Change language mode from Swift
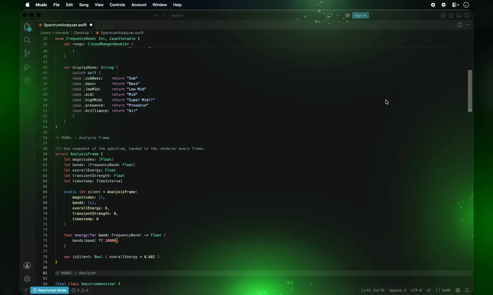This screenshot has width=493, height=295. (446, 290)
